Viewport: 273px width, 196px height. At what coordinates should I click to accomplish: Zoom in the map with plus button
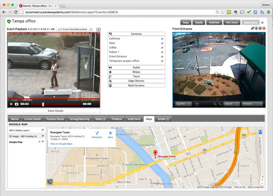pos(262,180)
